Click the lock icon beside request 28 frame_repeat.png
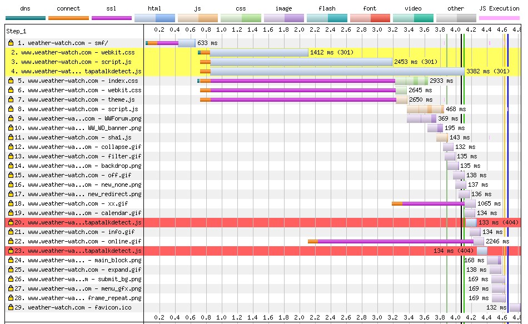This screenshot has width=528, height=324. point(11,297)
